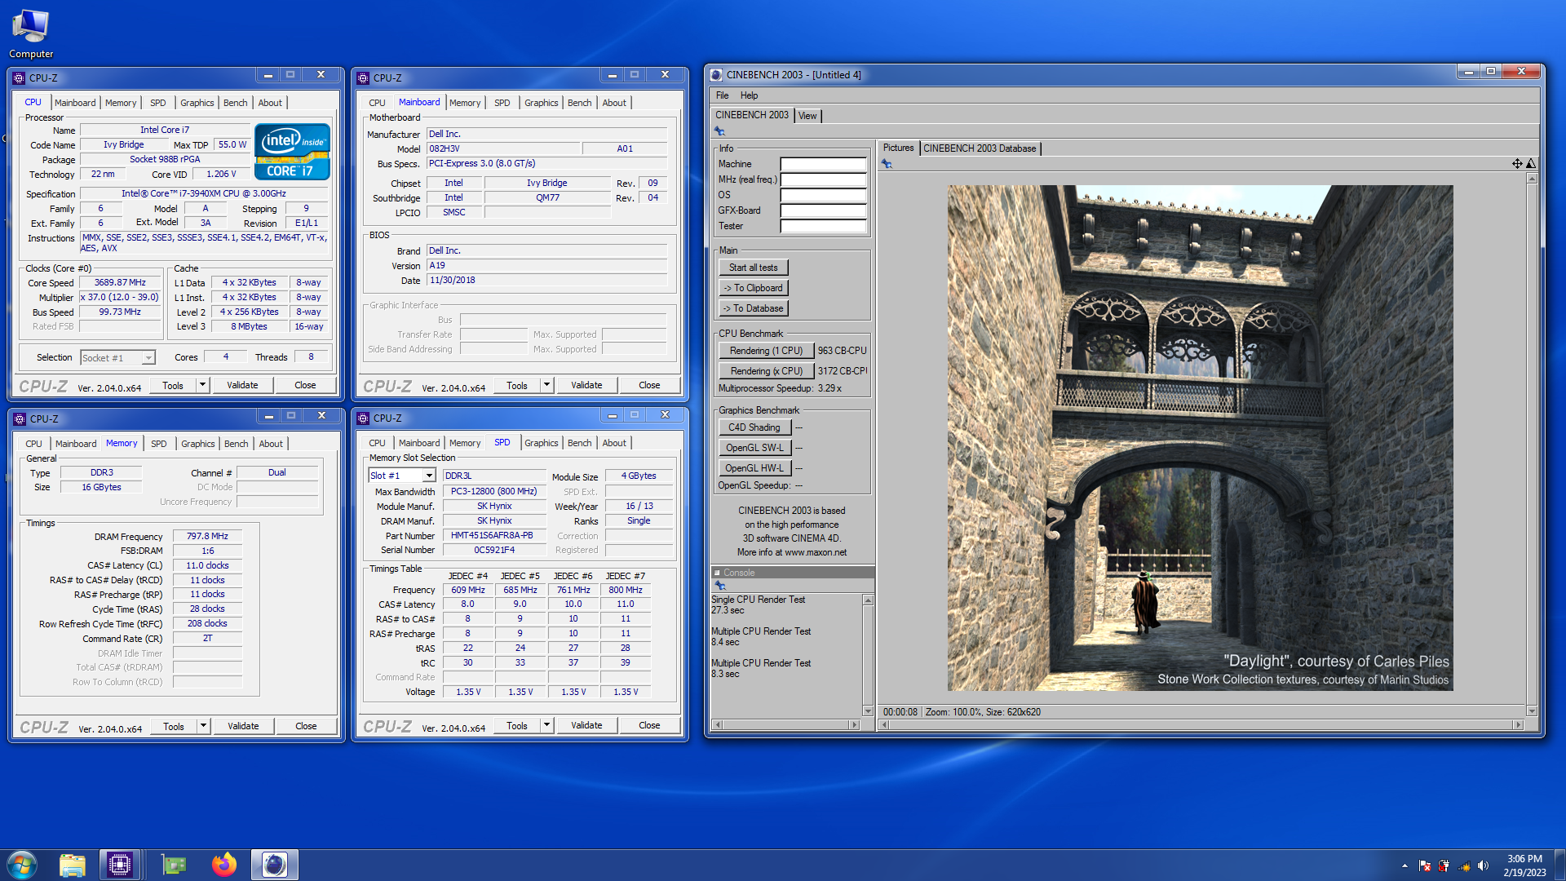Open Tools arrow in CPU-Z Memory window
1566x881 pixels.
point(204,727)
